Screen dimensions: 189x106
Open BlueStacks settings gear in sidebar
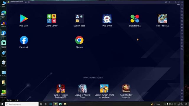pyautogui.click(x=182, y=90)
